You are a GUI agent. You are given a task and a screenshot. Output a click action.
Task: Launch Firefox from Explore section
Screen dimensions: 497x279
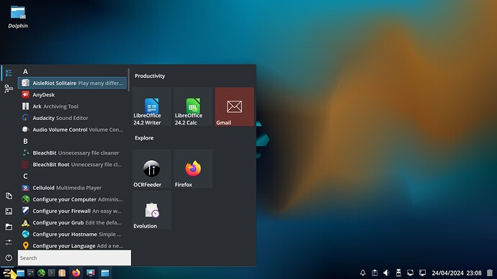[x=193, y=168]
